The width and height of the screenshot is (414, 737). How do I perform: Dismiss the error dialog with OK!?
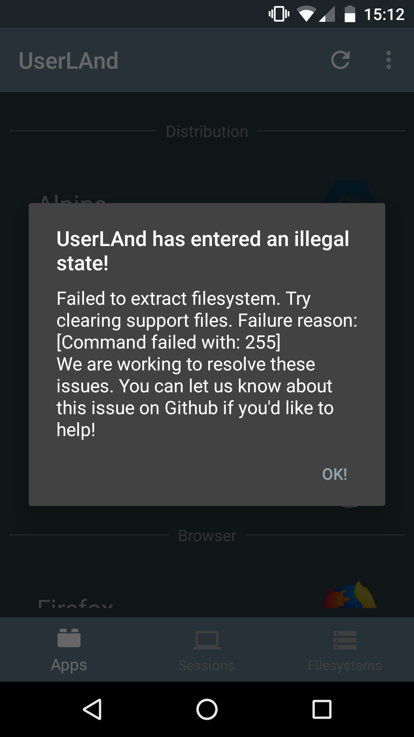(x=333, y=475)
